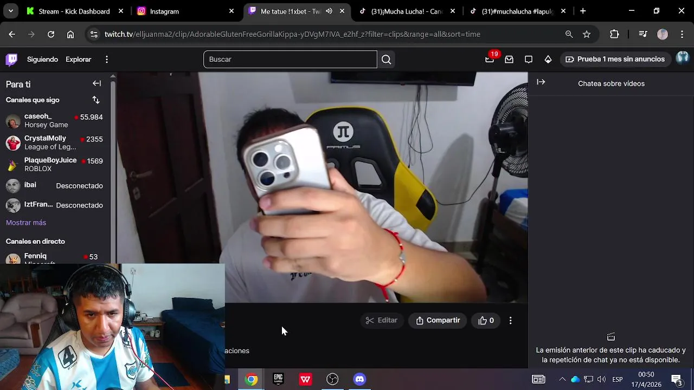Open the three-dot menu beside Explorar

107,59
